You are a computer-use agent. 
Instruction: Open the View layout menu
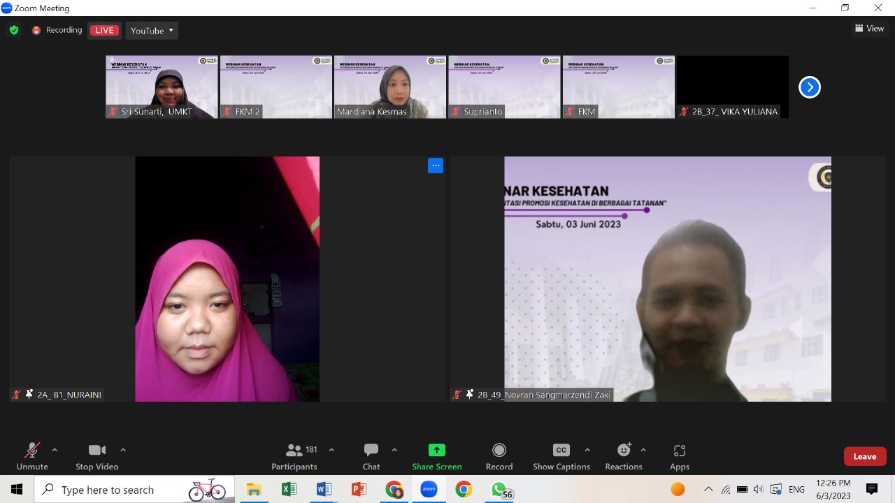coord(869,29)
